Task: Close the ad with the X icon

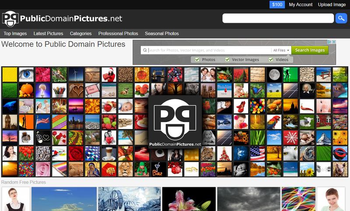Action: click(334, 42)
